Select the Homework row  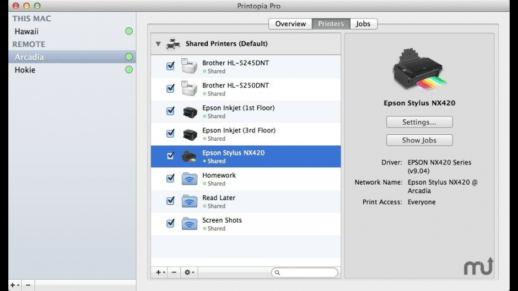coord(246,179)
